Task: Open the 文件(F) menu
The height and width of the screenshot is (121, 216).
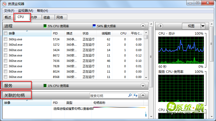Action: point(9,10)
